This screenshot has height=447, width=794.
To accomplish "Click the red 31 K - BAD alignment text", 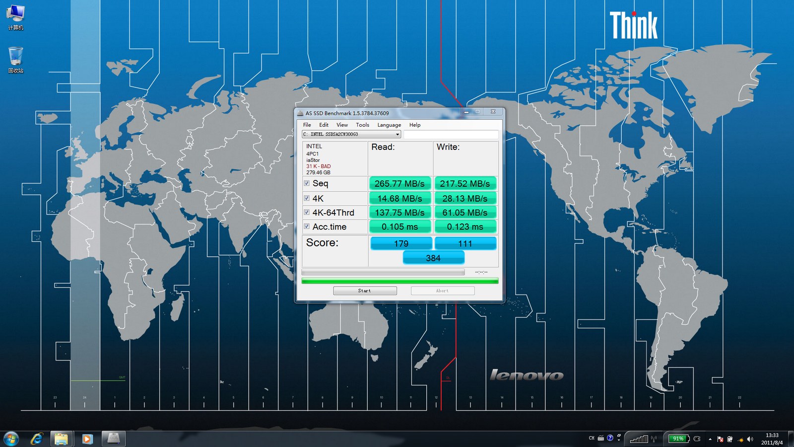I will pos(318,166).
